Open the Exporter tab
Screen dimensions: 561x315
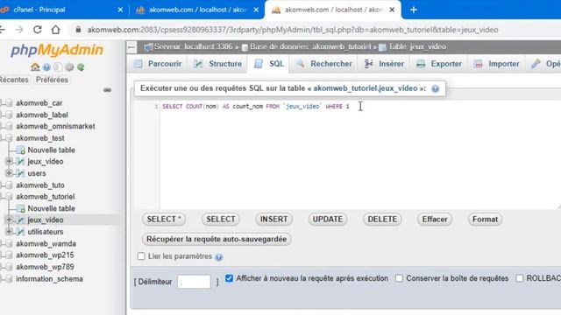pyautogui.click(x=439, y=64)
